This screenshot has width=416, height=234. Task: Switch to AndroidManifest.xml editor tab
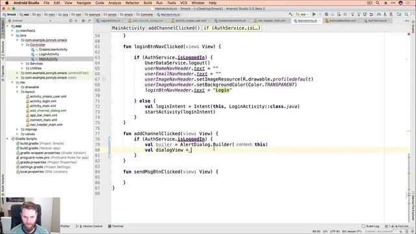click(x=343, y=21)
